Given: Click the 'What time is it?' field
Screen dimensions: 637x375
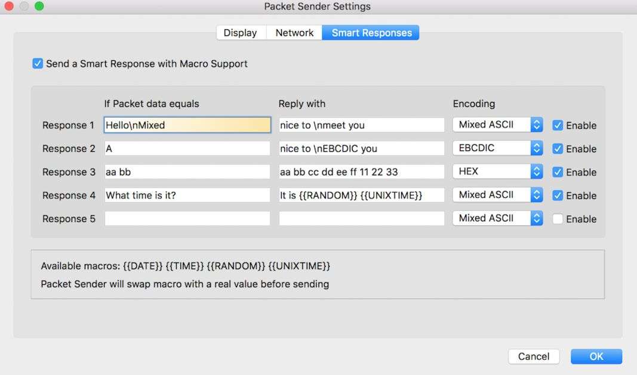Looking at the screenshot, I should coord(187,195).
